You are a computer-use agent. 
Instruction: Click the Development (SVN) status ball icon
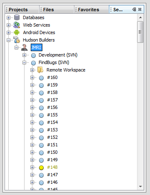pyautogui.click(x=33, y=55)
